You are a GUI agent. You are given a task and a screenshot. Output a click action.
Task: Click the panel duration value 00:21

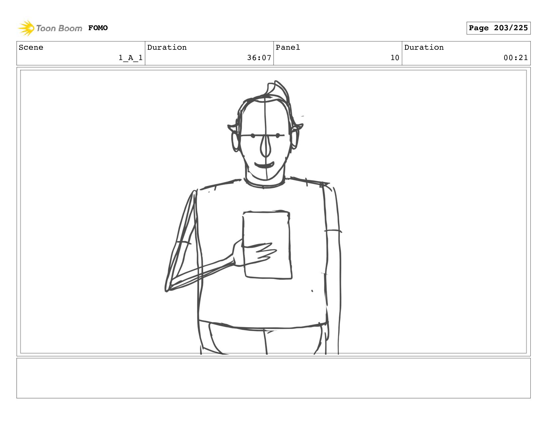point(515,58)
